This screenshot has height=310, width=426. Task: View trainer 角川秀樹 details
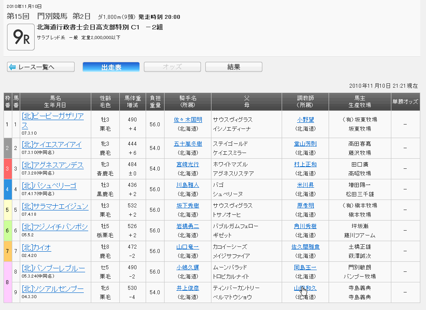pyautogui.click(x=305, y=226)
